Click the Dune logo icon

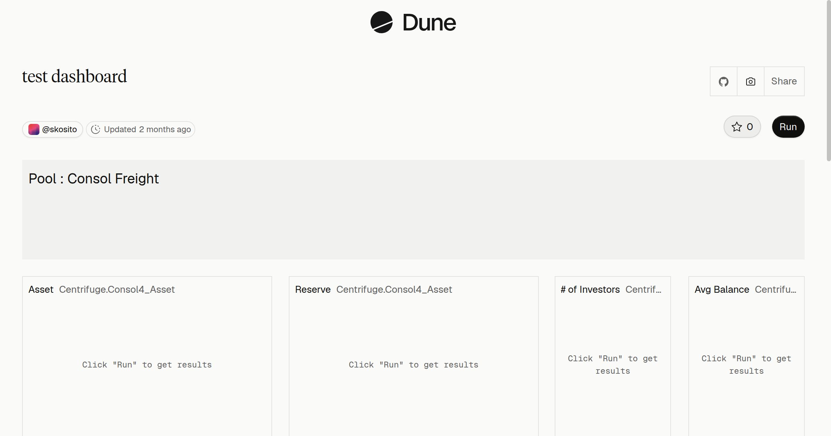pos(381,22)
